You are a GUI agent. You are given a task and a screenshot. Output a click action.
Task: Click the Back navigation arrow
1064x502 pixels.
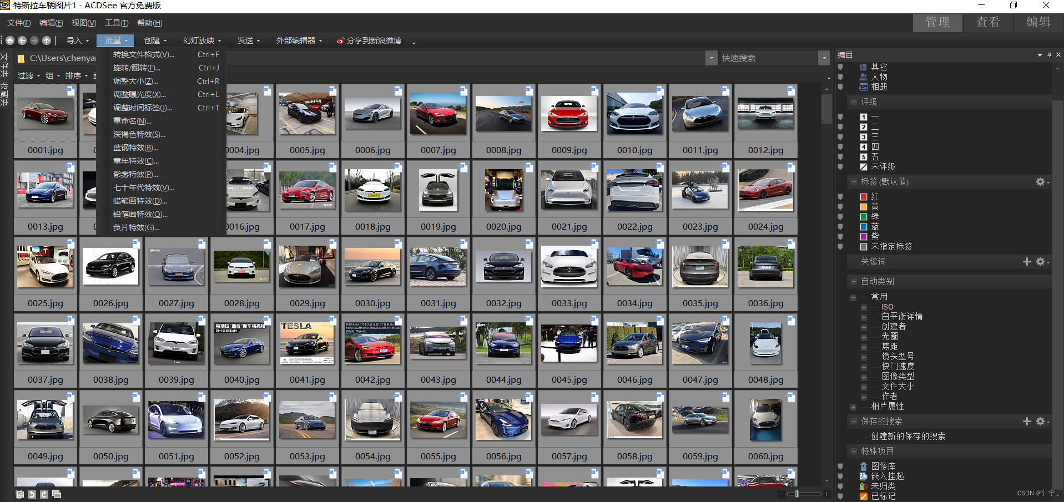coord(22,40)
